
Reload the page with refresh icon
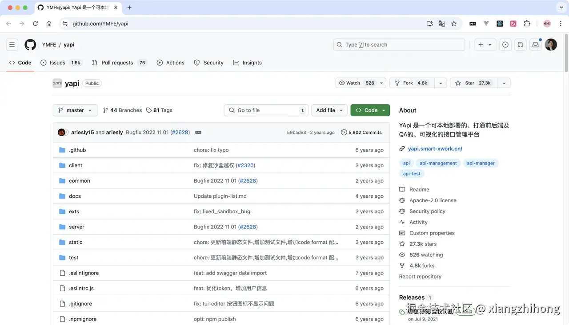pos(36,23)
